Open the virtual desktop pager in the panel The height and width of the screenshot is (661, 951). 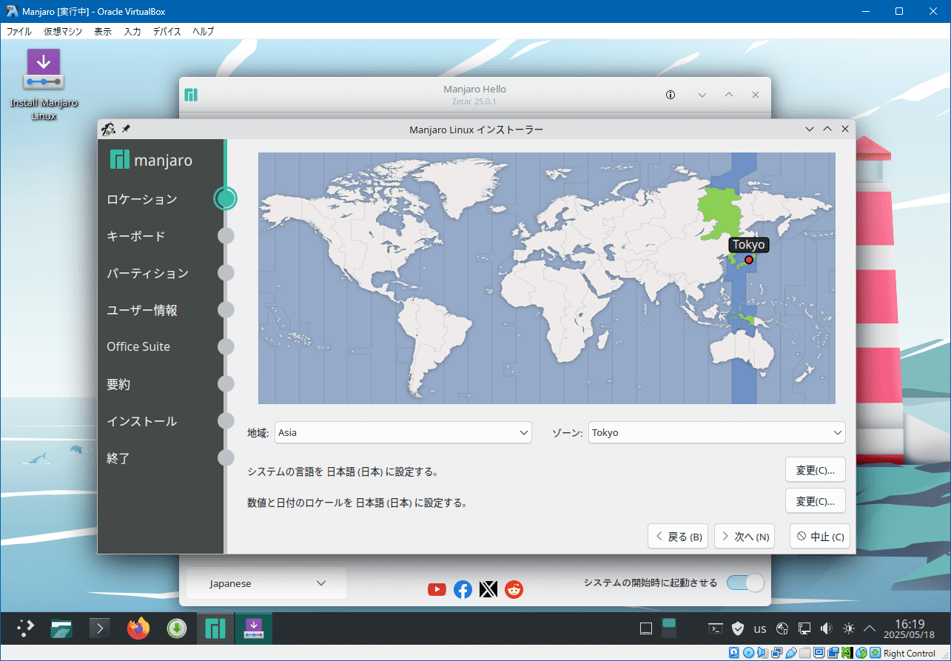tap(669, 628)
